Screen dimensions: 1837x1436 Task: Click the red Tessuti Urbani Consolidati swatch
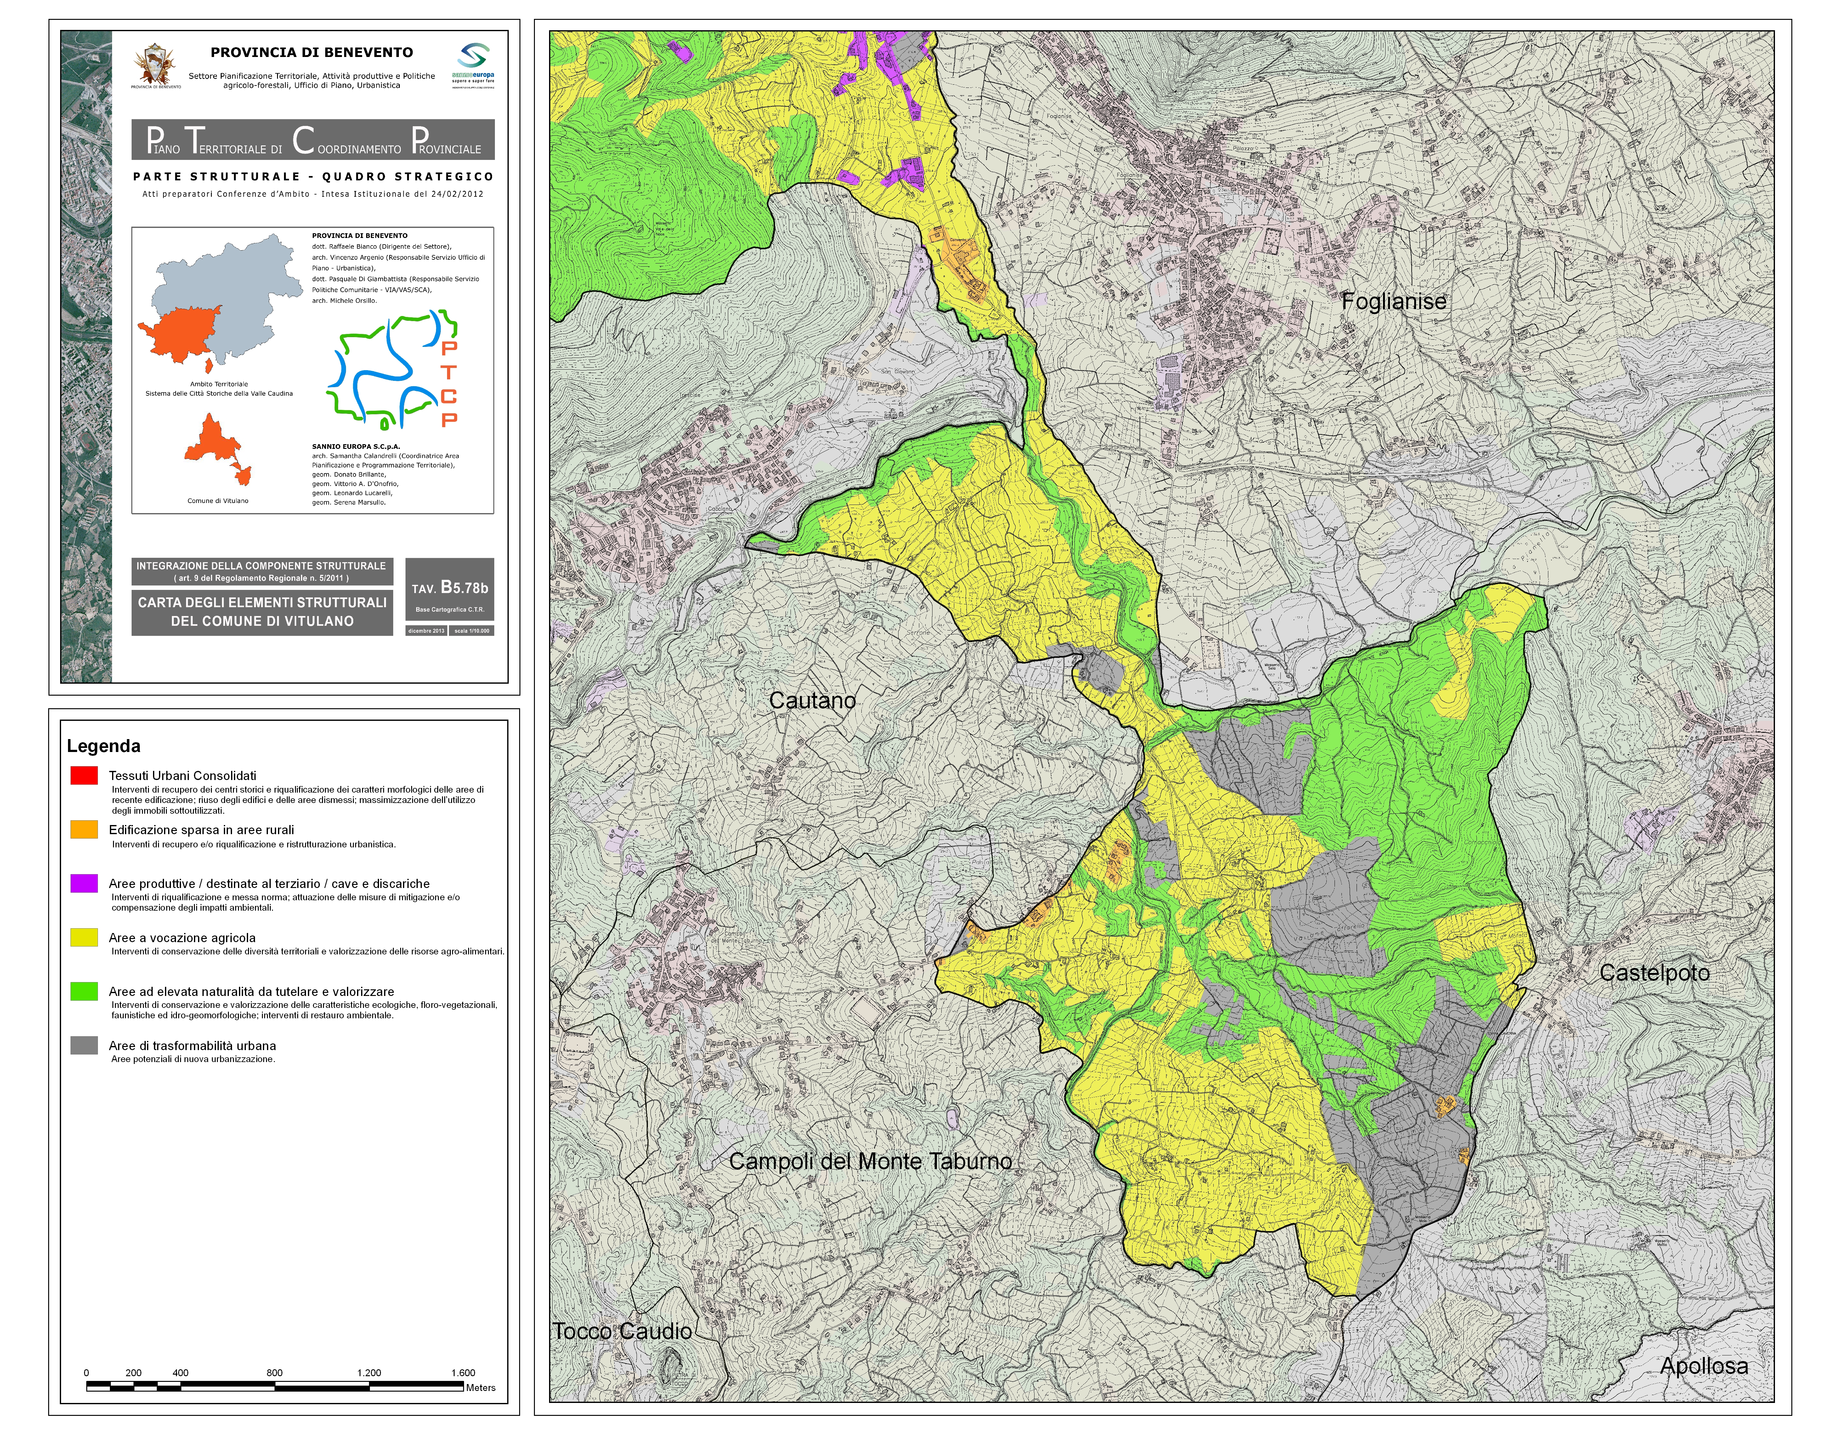(84, 775)
